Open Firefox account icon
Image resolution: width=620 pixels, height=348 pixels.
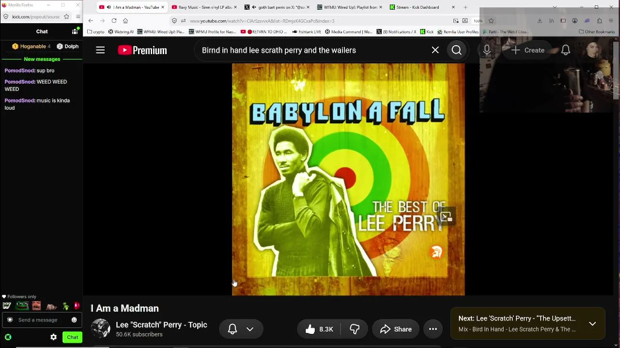(x=575, y=21)
